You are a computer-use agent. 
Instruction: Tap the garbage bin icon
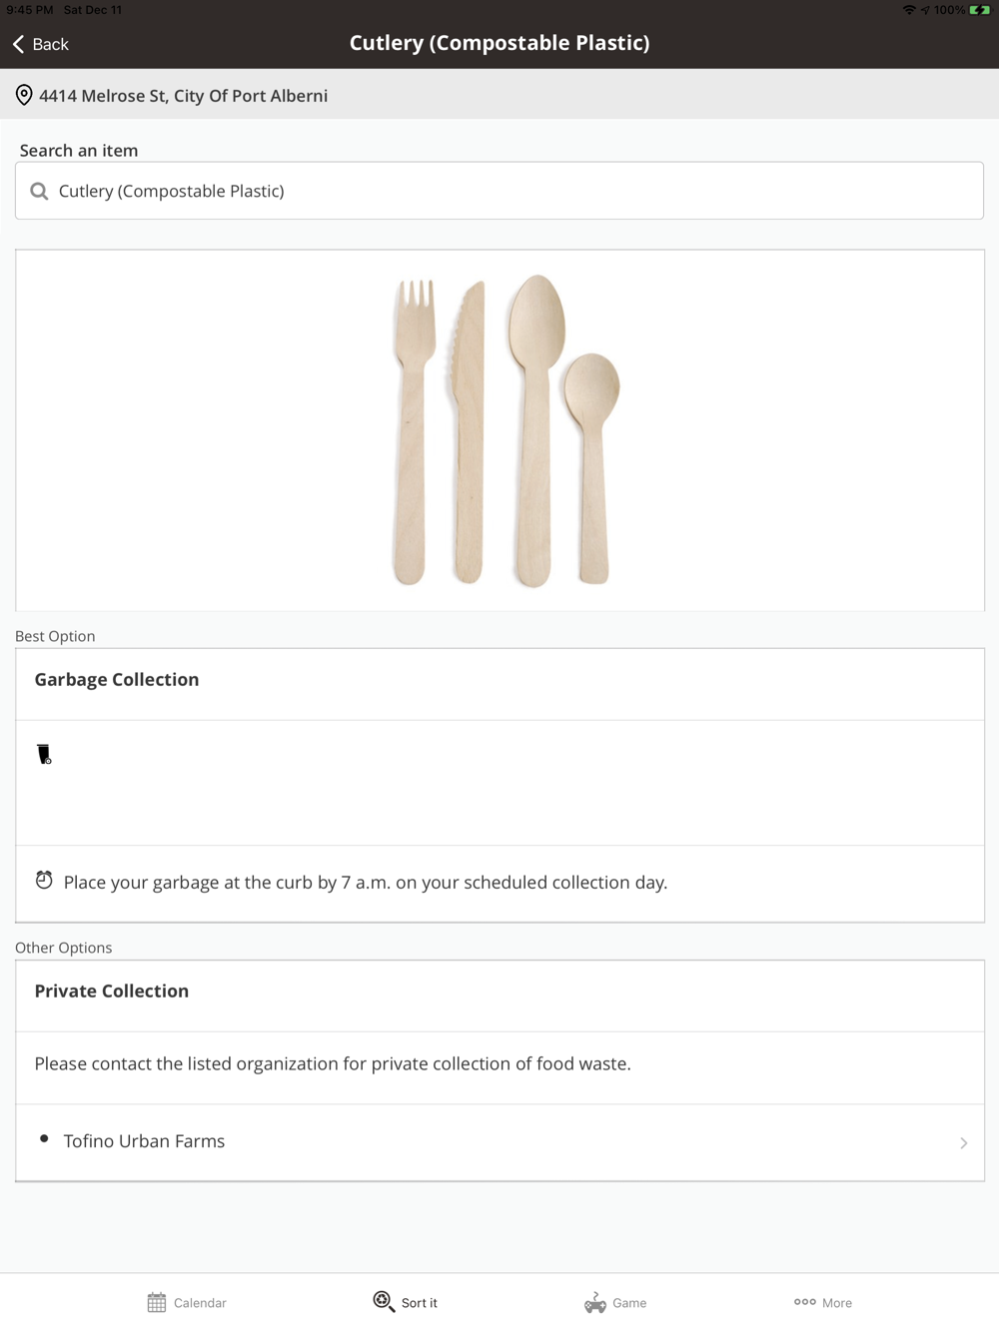pos(44,754)
